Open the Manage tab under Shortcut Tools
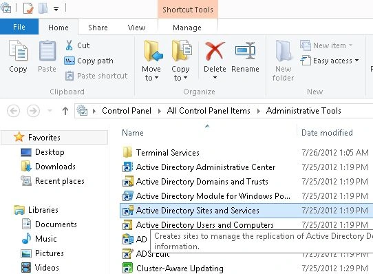The image size is (373, 274). coord(187,28)
